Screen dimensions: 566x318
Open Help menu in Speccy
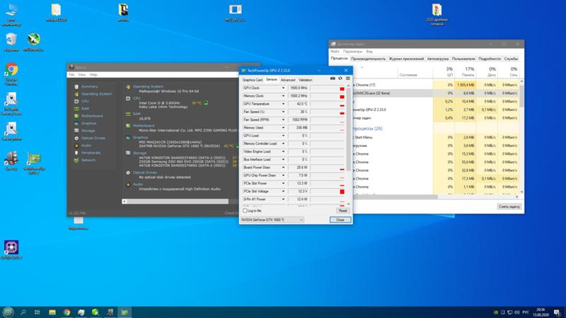pos(93,75)
